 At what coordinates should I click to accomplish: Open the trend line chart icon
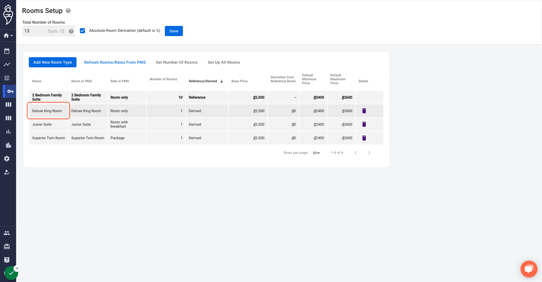(7, 65)
